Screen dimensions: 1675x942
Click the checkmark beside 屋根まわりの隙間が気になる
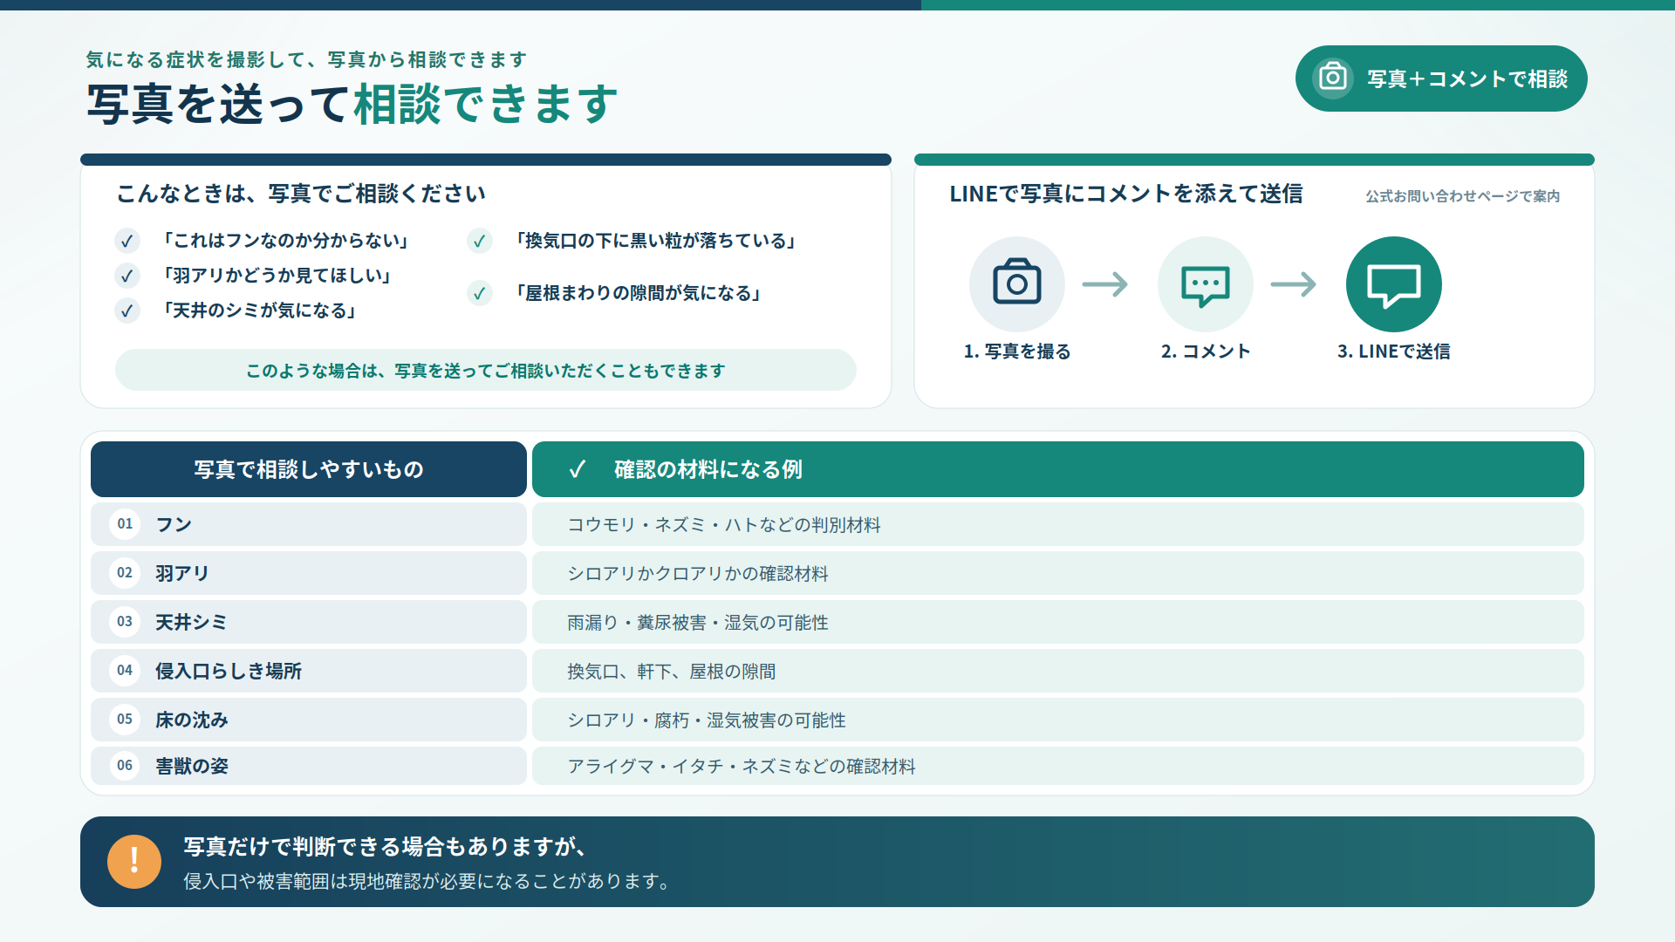480,293
